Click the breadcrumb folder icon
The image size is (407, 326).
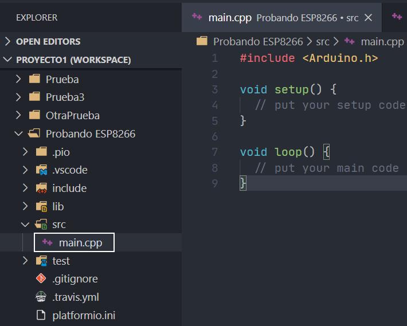(202, 41)
